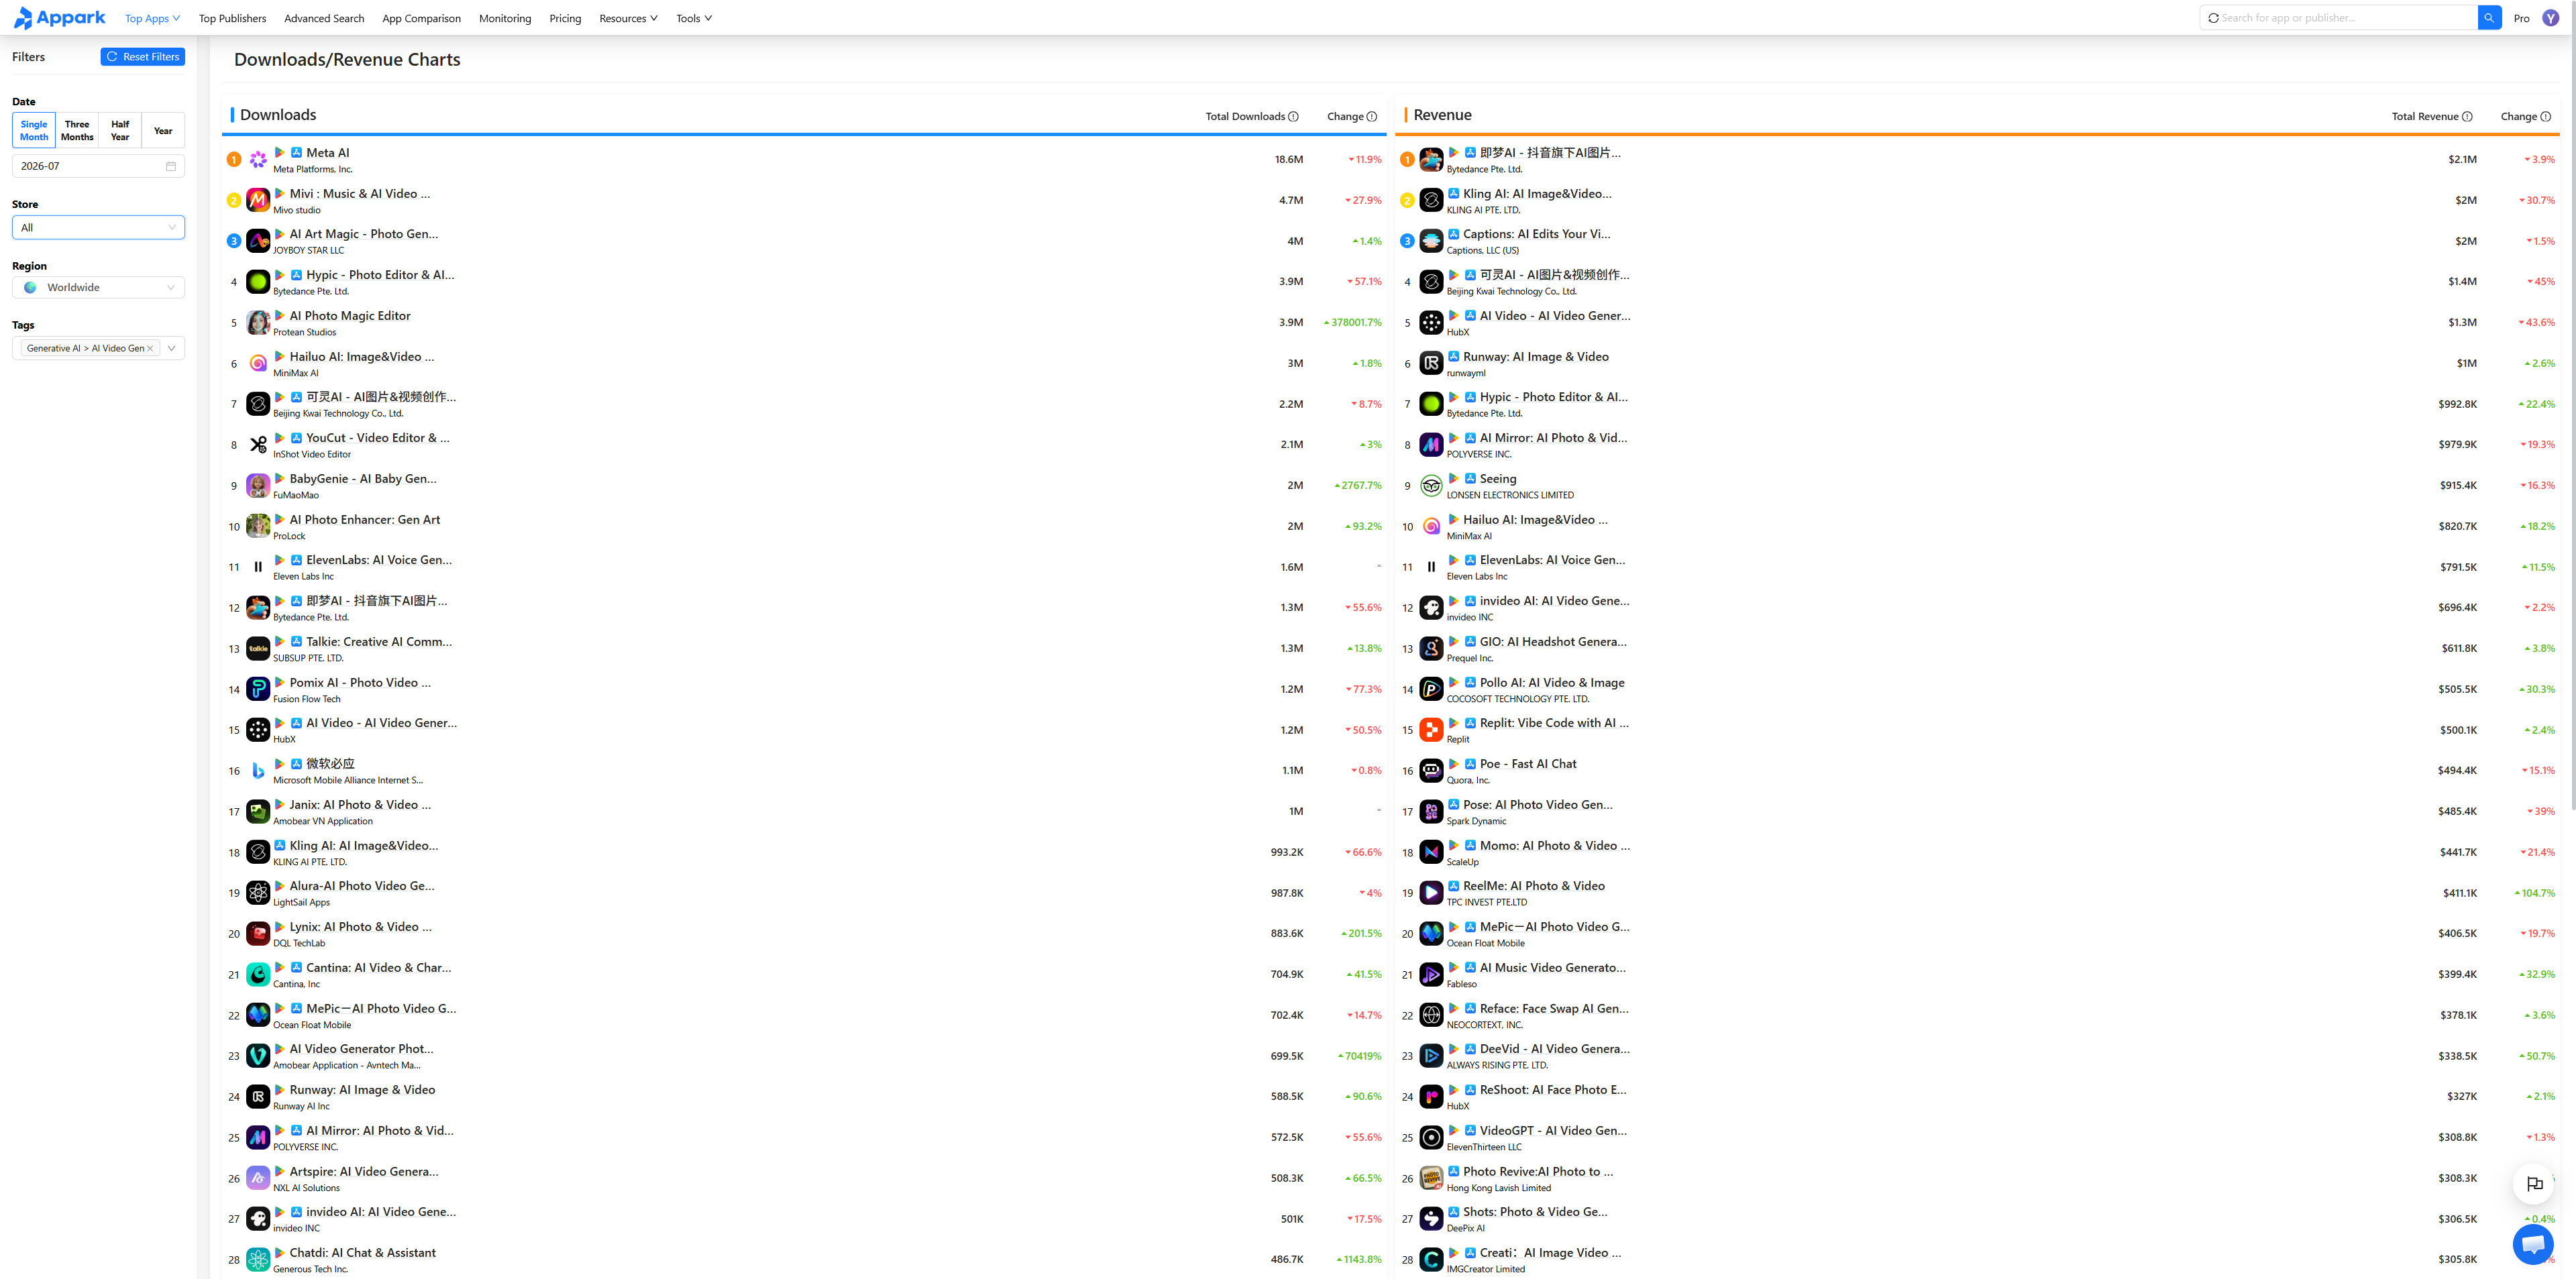
Task: Show the Downloads Change info icon
Action: (1372, 117)
